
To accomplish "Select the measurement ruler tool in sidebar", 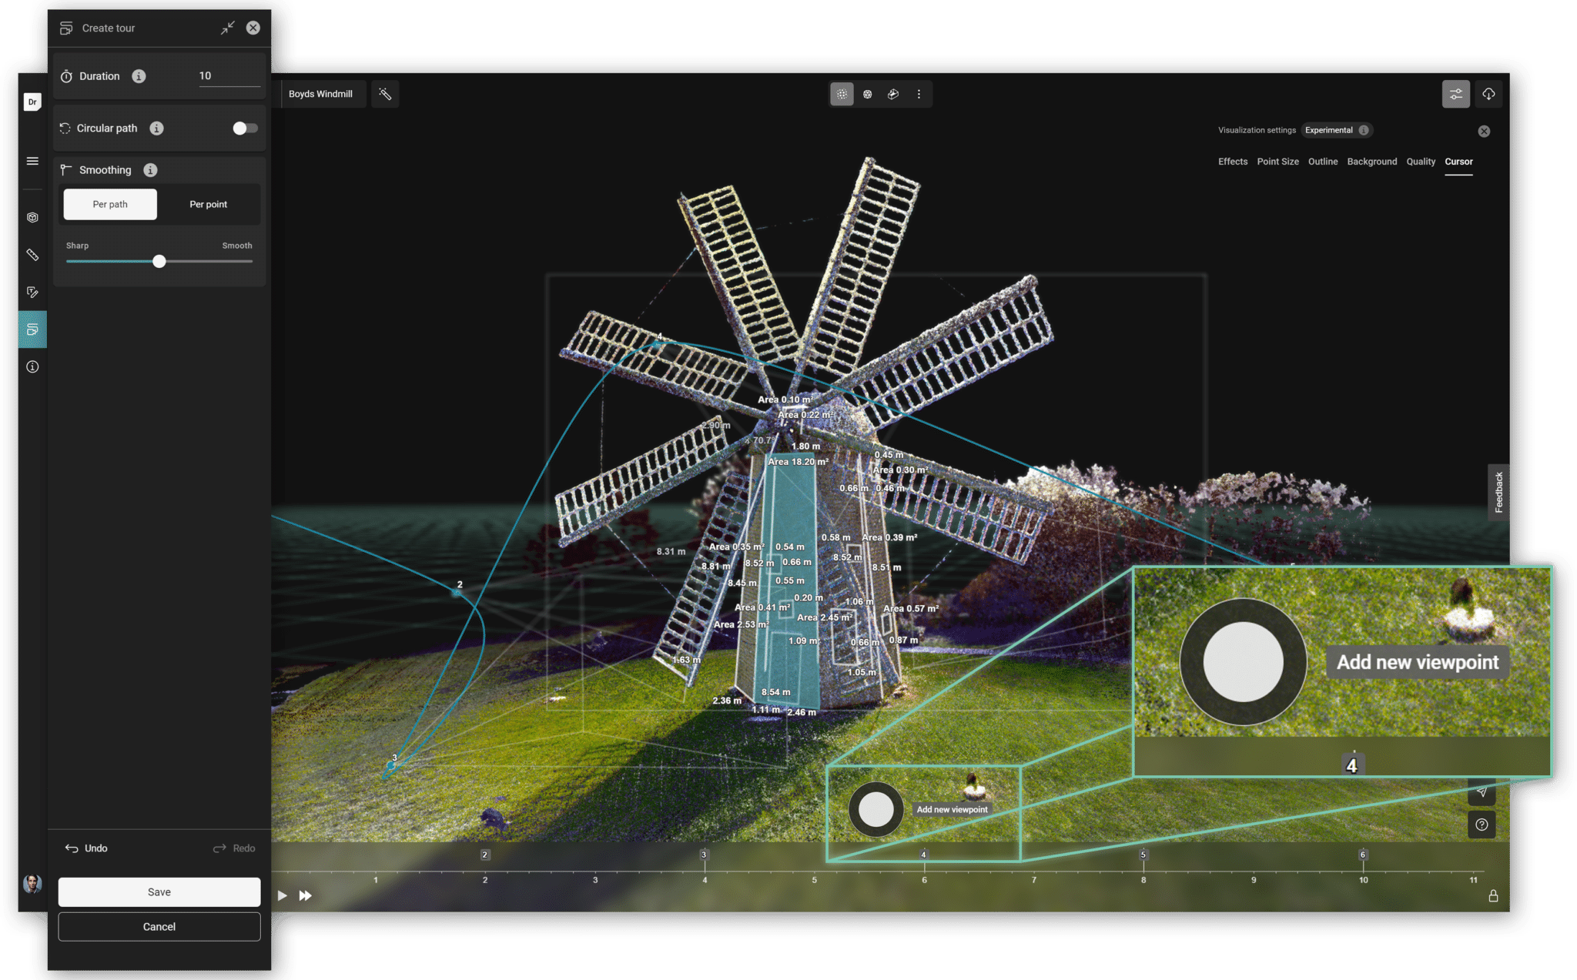I will click(32, 255).
